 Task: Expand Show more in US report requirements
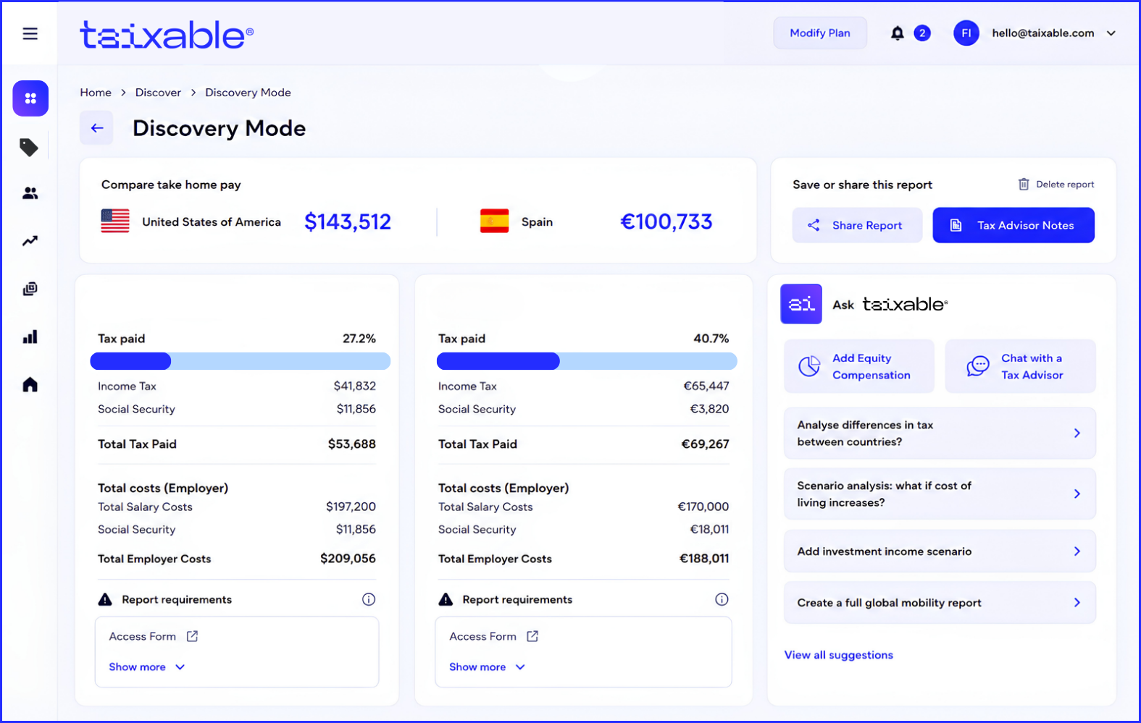point(147,667)
